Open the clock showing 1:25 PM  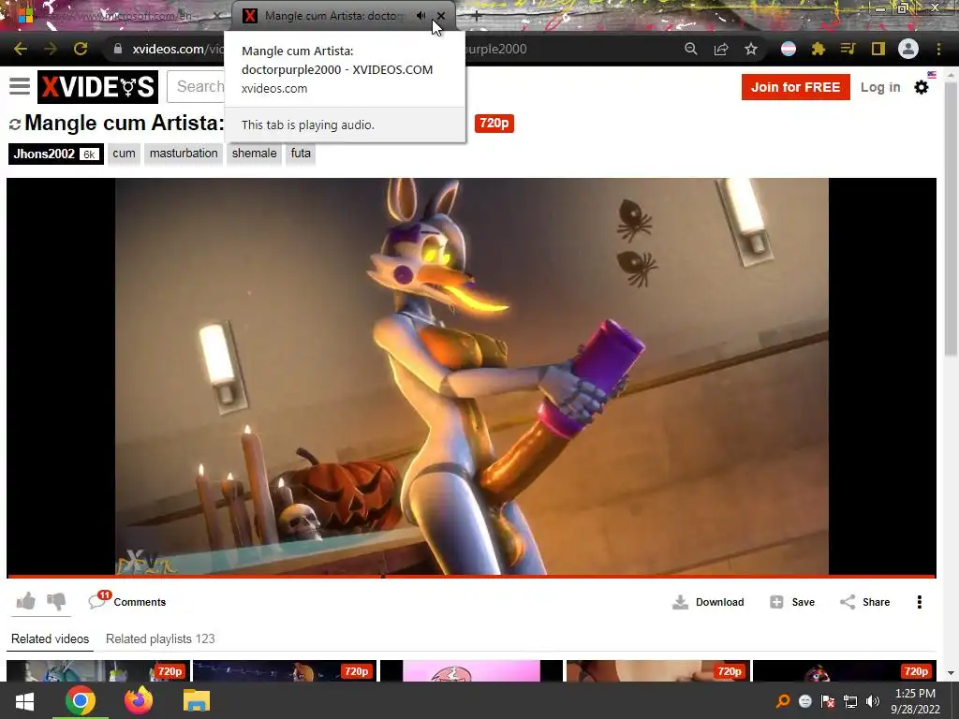(x=915, y=701)
